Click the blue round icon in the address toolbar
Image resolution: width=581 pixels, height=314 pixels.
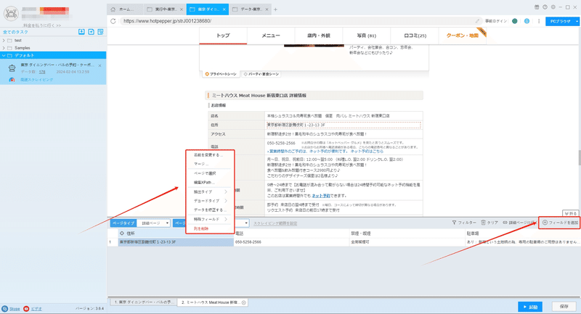pos(527,21)
